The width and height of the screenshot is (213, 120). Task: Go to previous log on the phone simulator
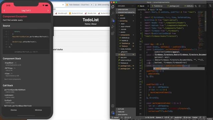pyautogui.click(x=4, y=10)
